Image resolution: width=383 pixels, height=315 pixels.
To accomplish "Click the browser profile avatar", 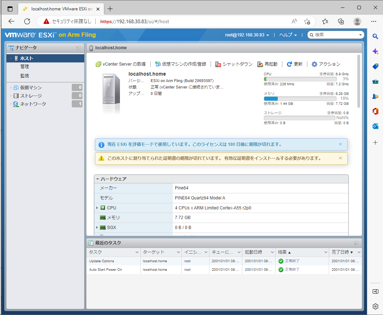I will [357, 21].
